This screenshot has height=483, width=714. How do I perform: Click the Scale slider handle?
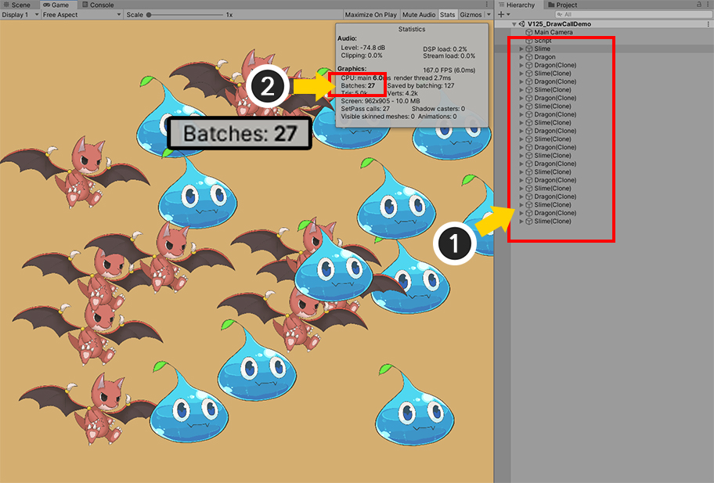(x=149, y=15)
